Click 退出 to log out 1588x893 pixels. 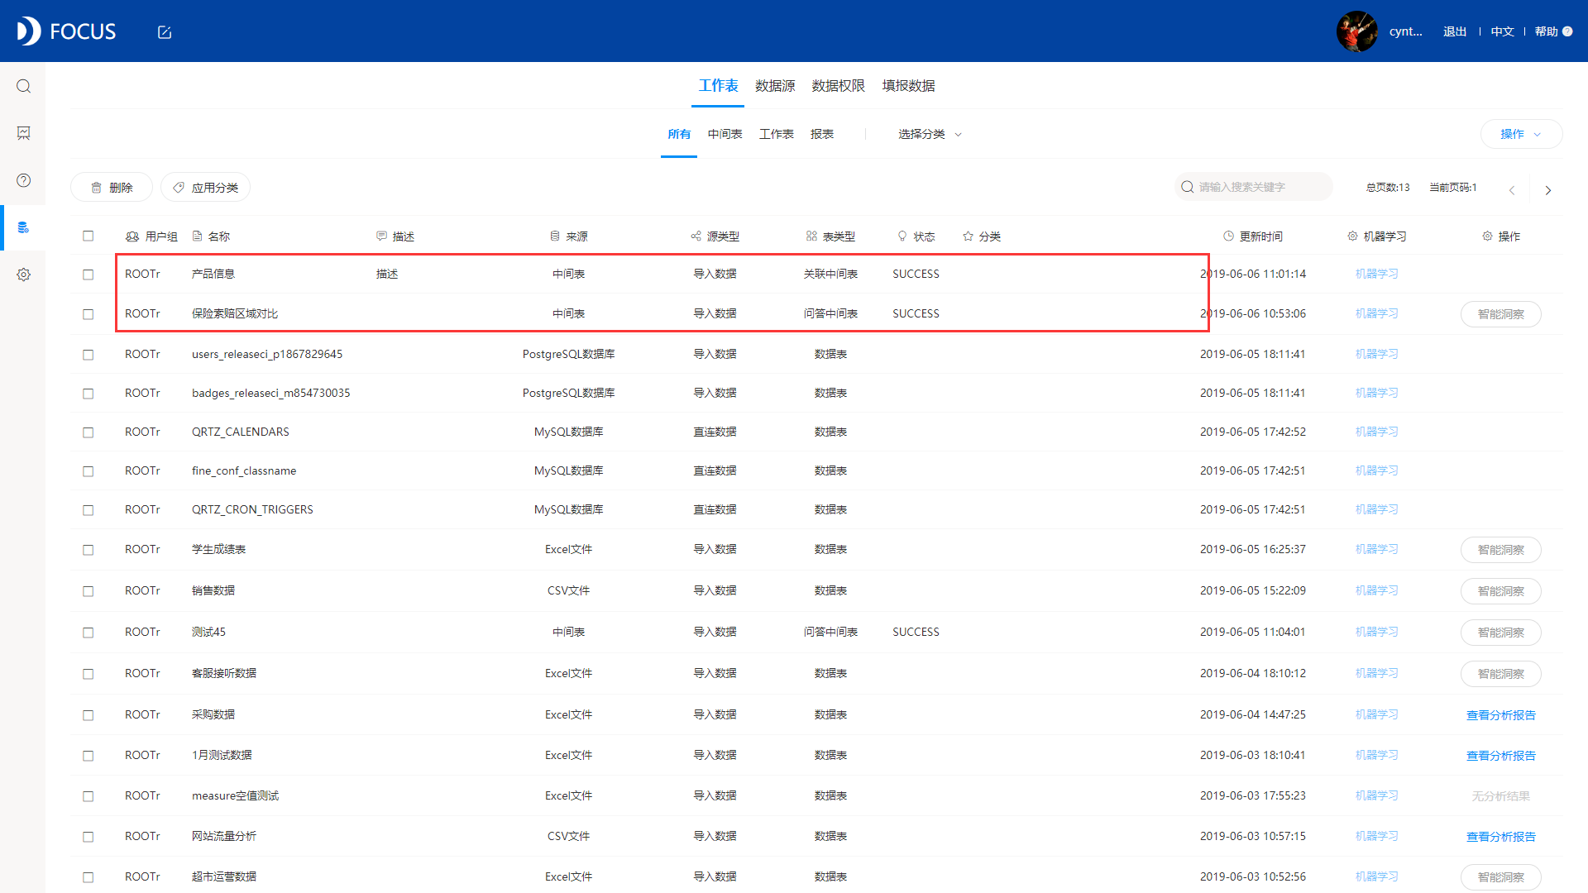click(1455, 31)
